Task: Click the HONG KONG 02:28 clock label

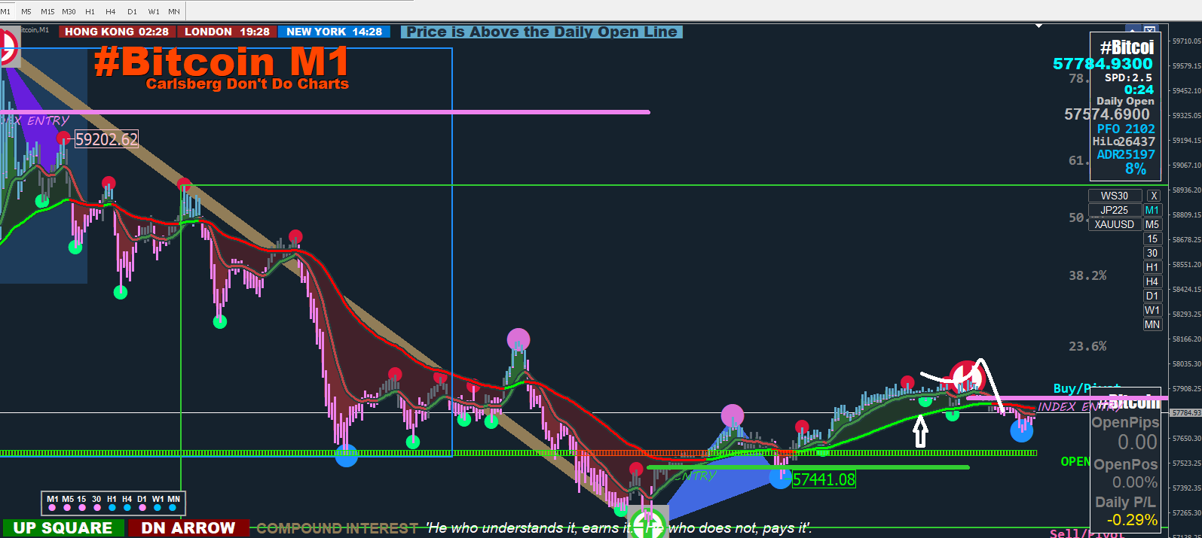Action: tap(117, 32)
